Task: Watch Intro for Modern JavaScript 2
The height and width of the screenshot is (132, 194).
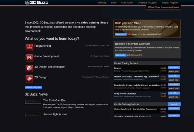Action: click(174, 80)
